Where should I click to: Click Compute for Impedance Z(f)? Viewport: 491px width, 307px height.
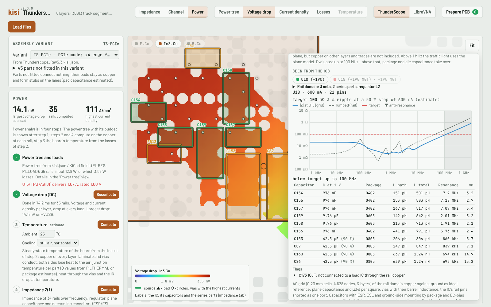(x=108, y=290)
